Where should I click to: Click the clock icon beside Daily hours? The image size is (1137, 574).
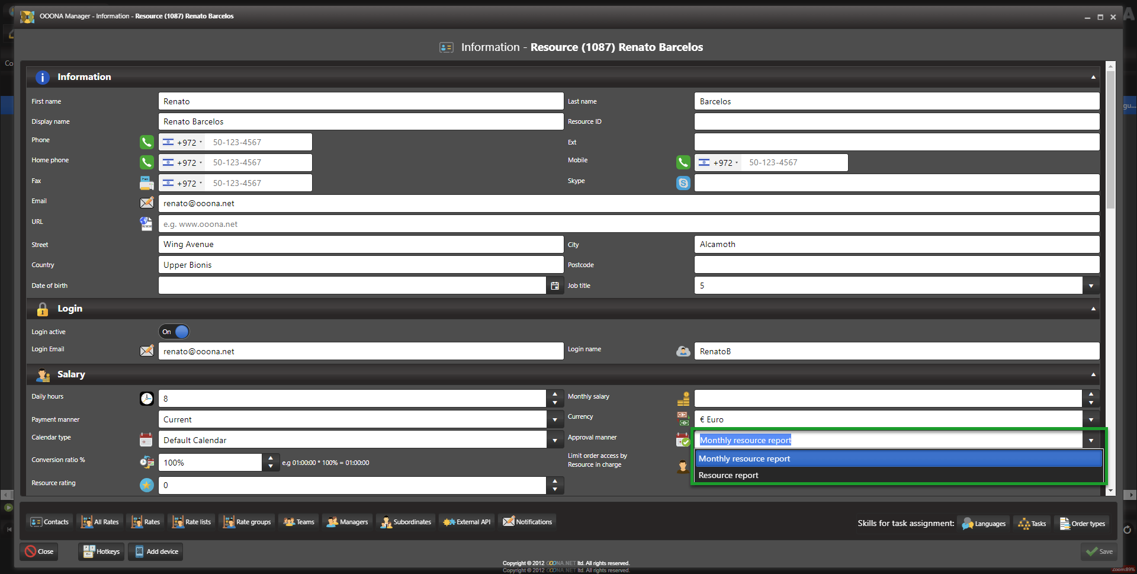pyautogui.click(x=146, y=399)
